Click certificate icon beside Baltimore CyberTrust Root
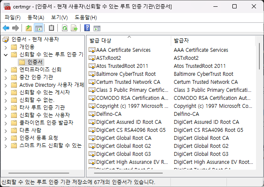This screenshot has width=264, height=187. 92,74
